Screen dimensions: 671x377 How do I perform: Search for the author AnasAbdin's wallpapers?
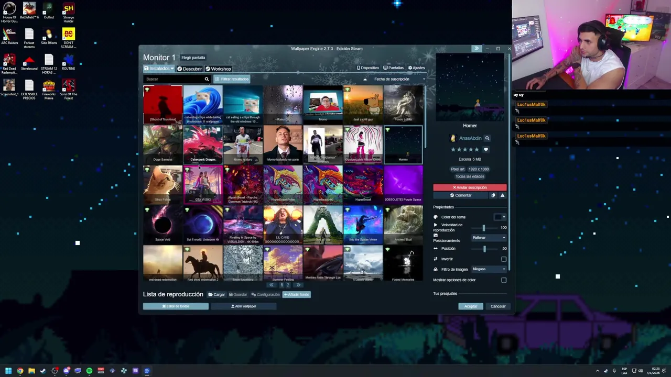tap(487, 138)
